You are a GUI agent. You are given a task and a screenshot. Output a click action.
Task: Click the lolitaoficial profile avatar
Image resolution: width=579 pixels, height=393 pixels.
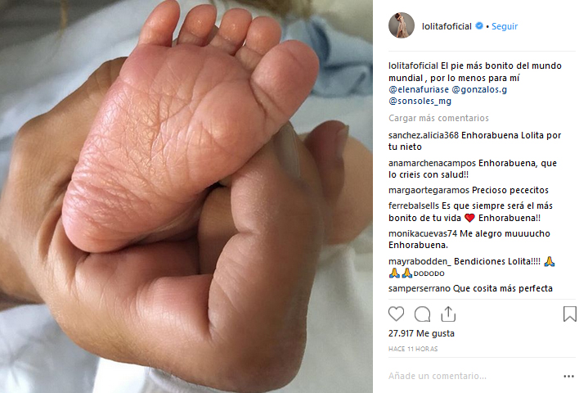pyautogui.click(x=402, y=25)
